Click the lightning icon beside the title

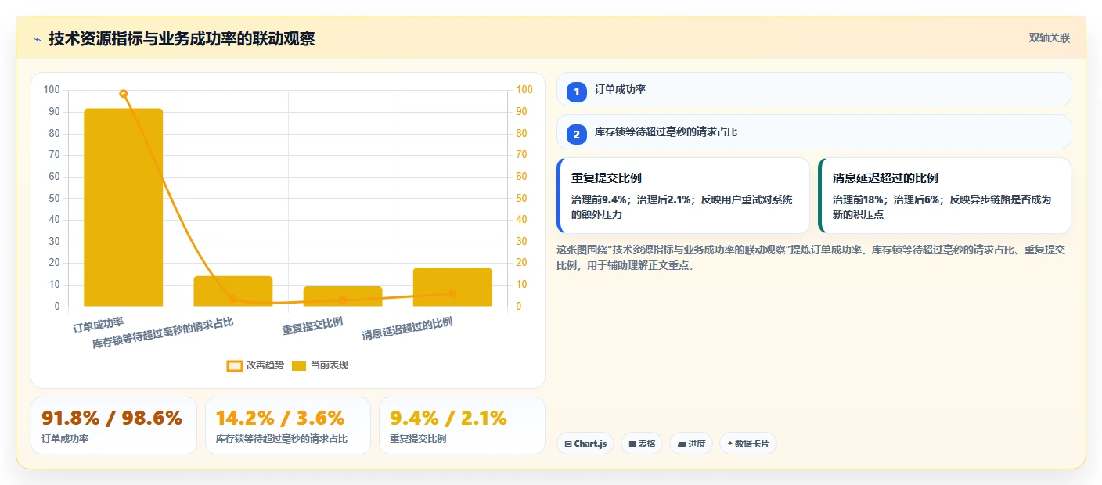[x=37, y=39]
